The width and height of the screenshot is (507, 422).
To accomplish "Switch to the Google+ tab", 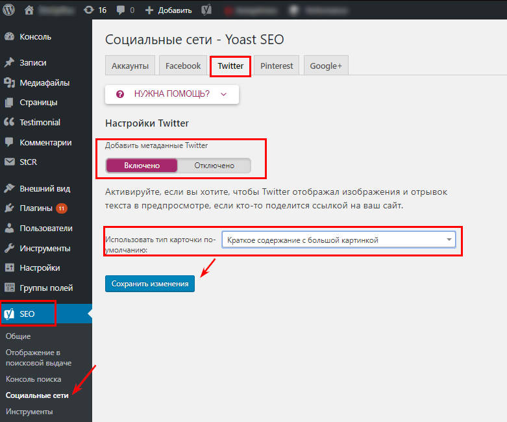I will click(326, 66).
